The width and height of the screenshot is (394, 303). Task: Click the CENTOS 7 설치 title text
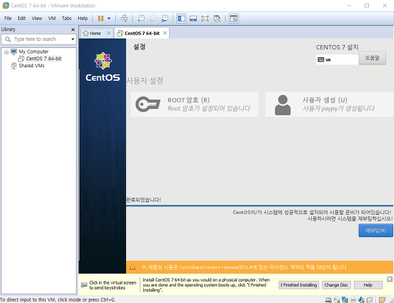coord(337,47)
